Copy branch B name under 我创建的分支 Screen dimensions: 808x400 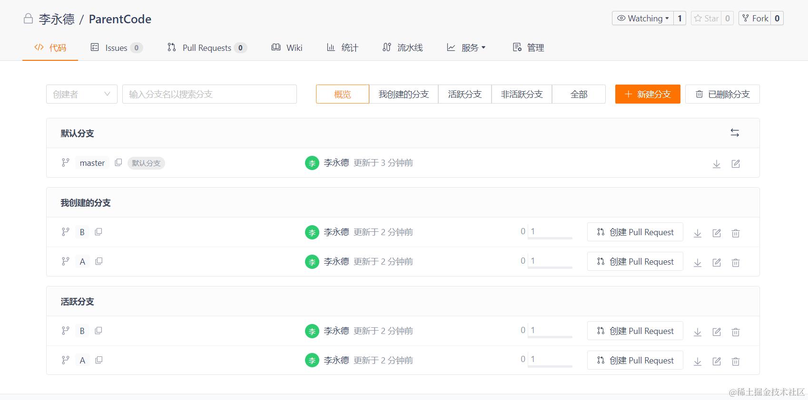[99, 232]
